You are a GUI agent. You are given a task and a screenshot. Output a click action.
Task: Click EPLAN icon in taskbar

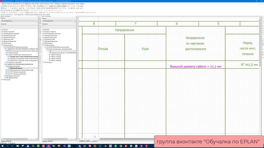(48, 146)
